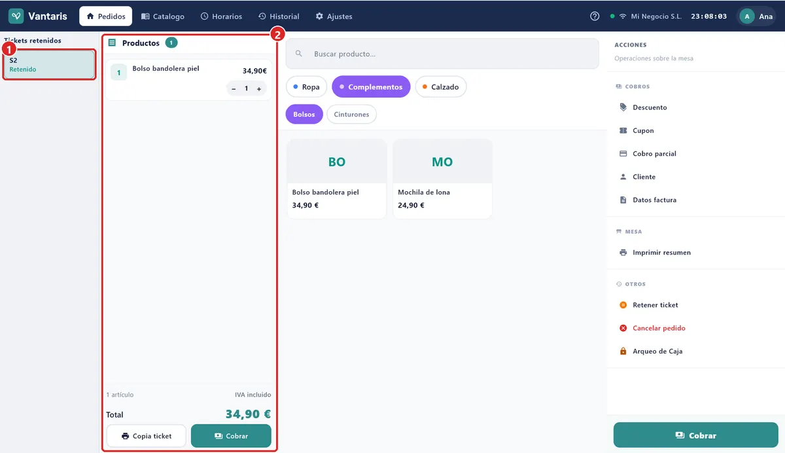Click the search magnifier icon

click(299, 54)
